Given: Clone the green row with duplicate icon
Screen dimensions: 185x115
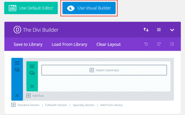Looking at the screenshot, I should click(32, 73).
